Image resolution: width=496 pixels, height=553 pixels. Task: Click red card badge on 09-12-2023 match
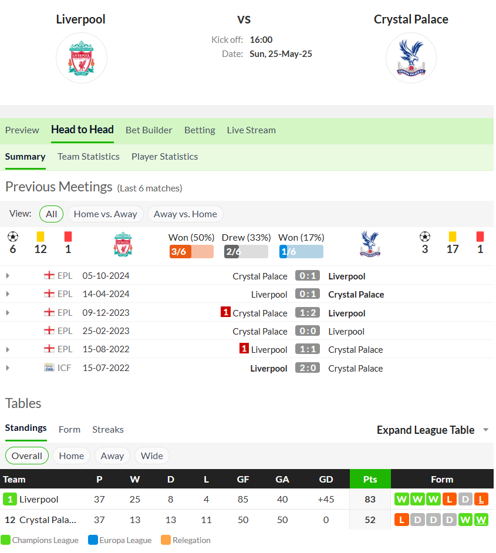(225, 312)
